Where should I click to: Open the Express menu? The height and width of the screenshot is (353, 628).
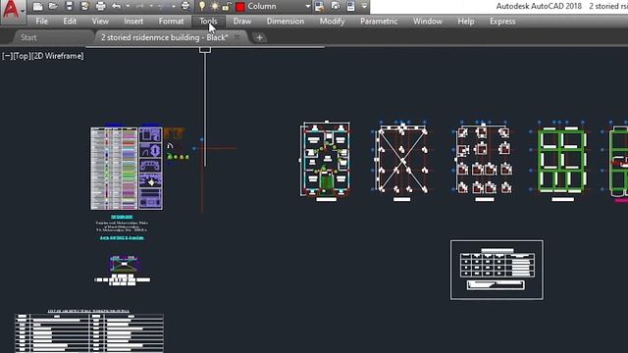point(502,22)
